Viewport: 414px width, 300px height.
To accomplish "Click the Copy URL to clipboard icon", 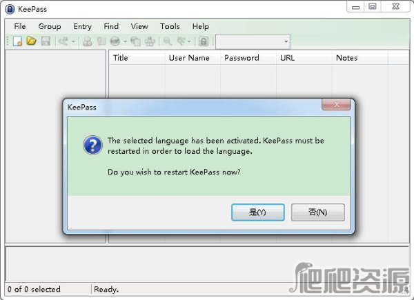I will (x=136, y=41).
